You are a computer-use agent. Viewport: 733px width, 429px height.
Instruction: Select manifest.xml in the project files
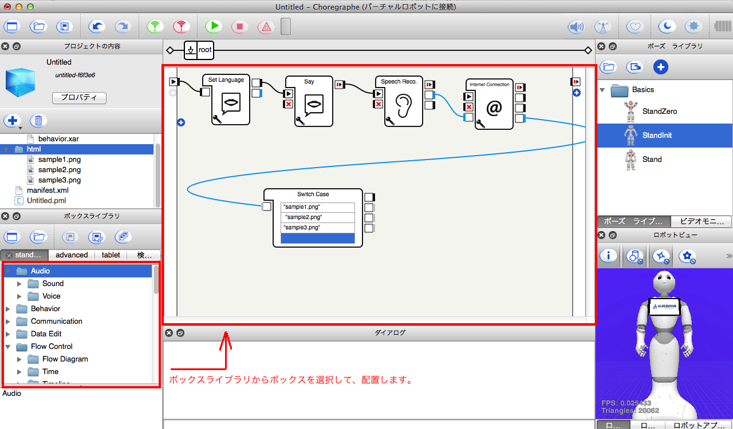tap(48, 190)
